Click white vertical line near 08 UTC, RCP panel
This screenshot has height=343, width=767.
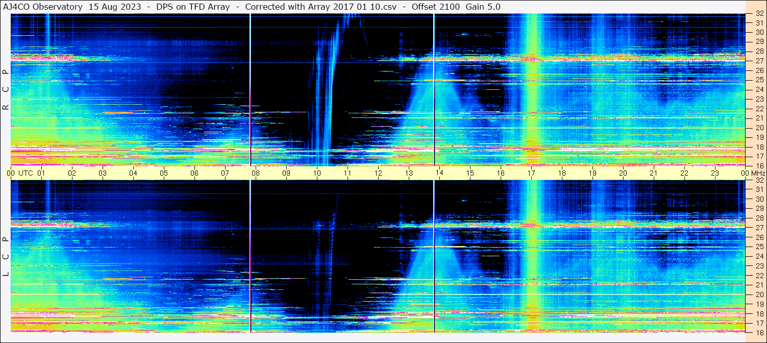pos(250,89)
